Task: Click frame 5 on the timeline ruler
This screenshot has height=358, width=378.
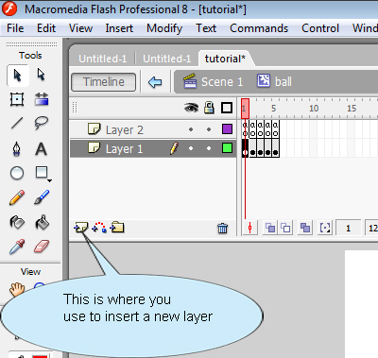Action: pos(274,109)
